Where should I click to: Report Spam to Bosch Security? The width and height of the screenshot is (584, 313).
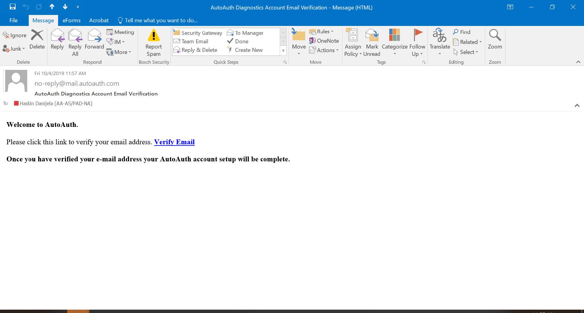tap(153, 43)
